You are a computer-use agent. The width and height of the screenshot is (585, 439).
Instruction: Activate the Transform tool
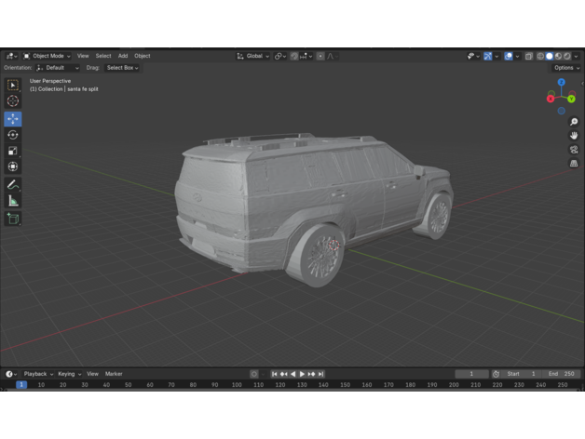click(x=13, y=166)
